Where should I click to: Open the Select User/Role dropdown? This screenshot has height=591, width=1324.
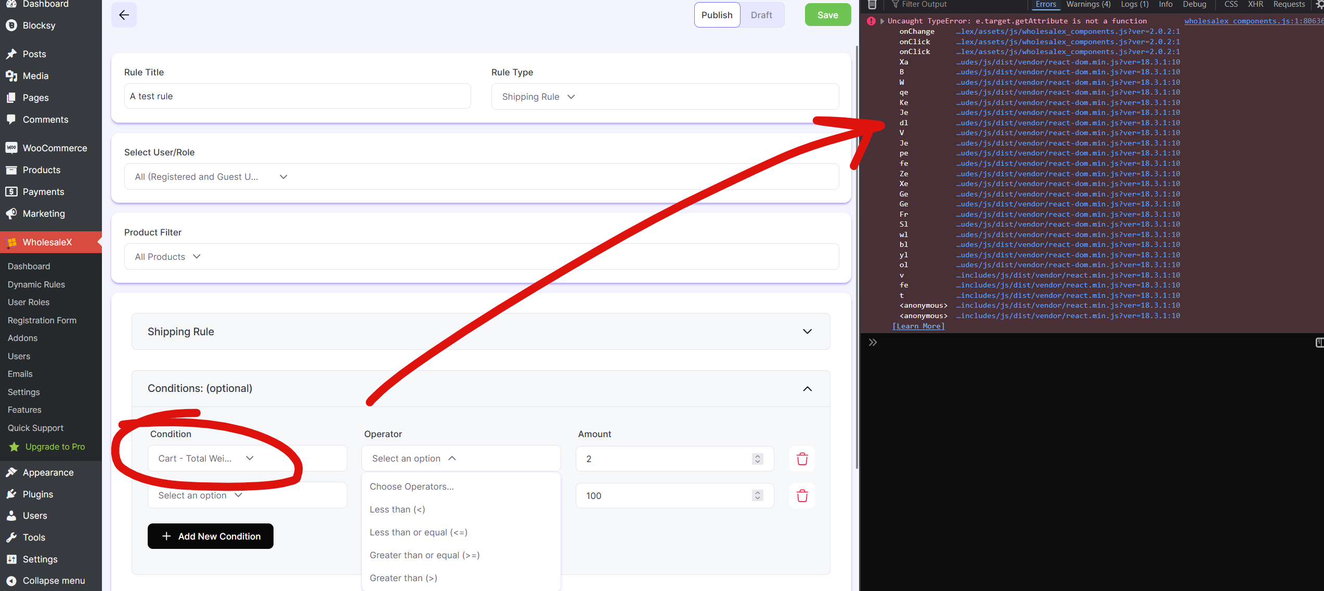481,177
